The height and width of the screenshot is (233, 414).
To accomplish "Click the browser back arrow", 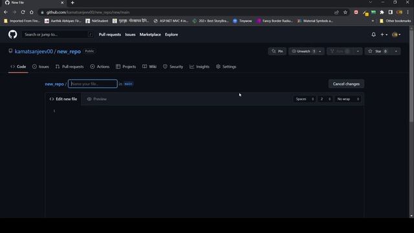I will pyautogui.click(x=6, y=12).
